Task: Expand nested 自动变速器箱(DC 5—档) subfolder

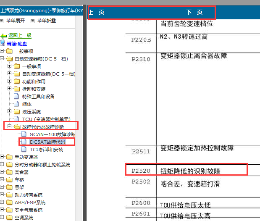Action: (10, 74)
